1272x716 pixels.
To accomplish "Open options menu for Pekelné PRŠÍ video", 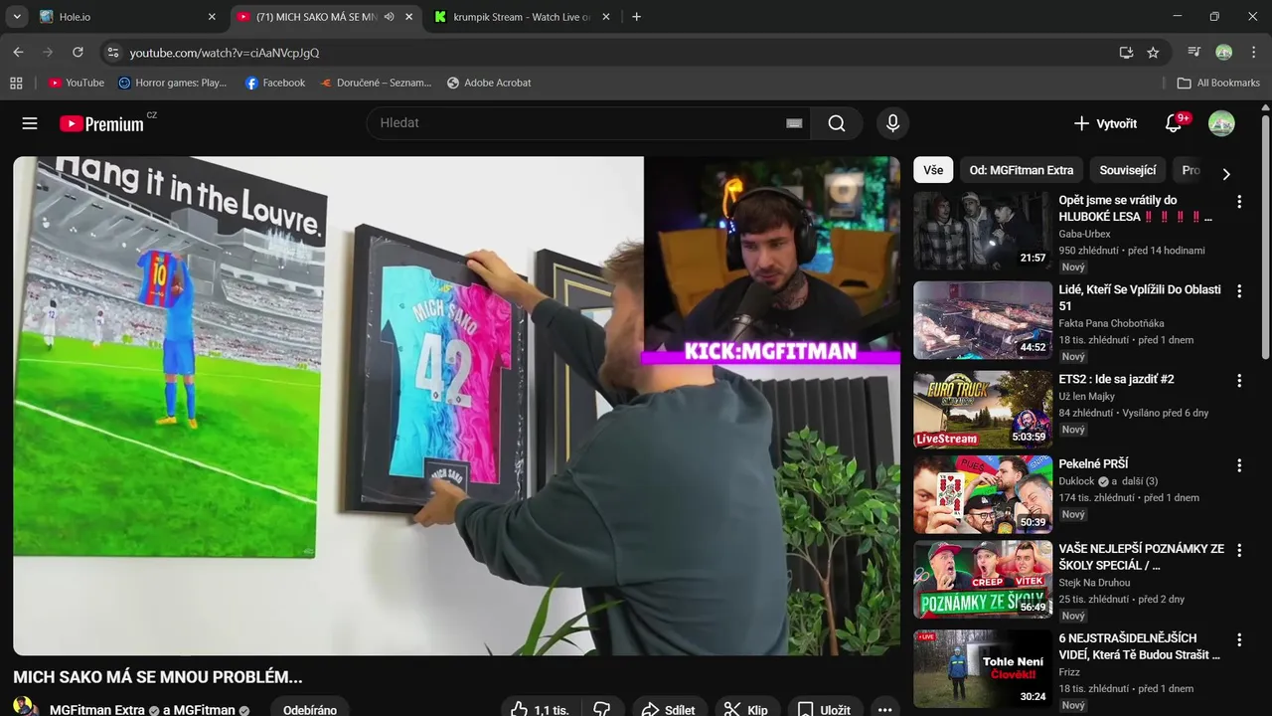I will pyautogui.click(x=1238, y=464).
